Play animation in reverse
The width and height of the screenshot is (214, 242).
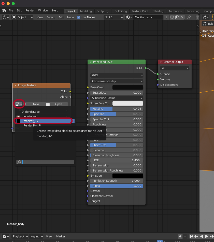click(x=202, y=236)
